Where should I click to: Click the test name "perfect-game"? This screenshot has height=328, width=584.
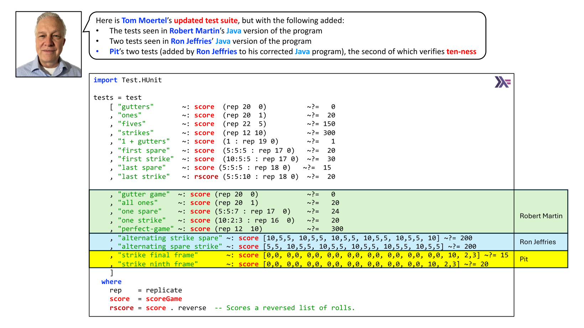point(146,229)
